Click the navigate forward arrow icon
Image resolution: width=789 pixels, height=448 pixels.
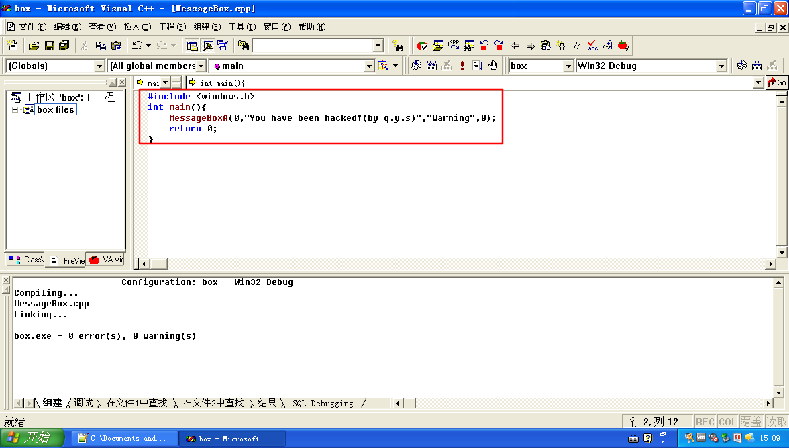530,46
